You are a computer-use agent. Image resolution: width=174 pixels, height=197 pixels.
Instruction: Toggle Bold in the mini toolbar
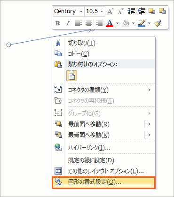[57, 23]
